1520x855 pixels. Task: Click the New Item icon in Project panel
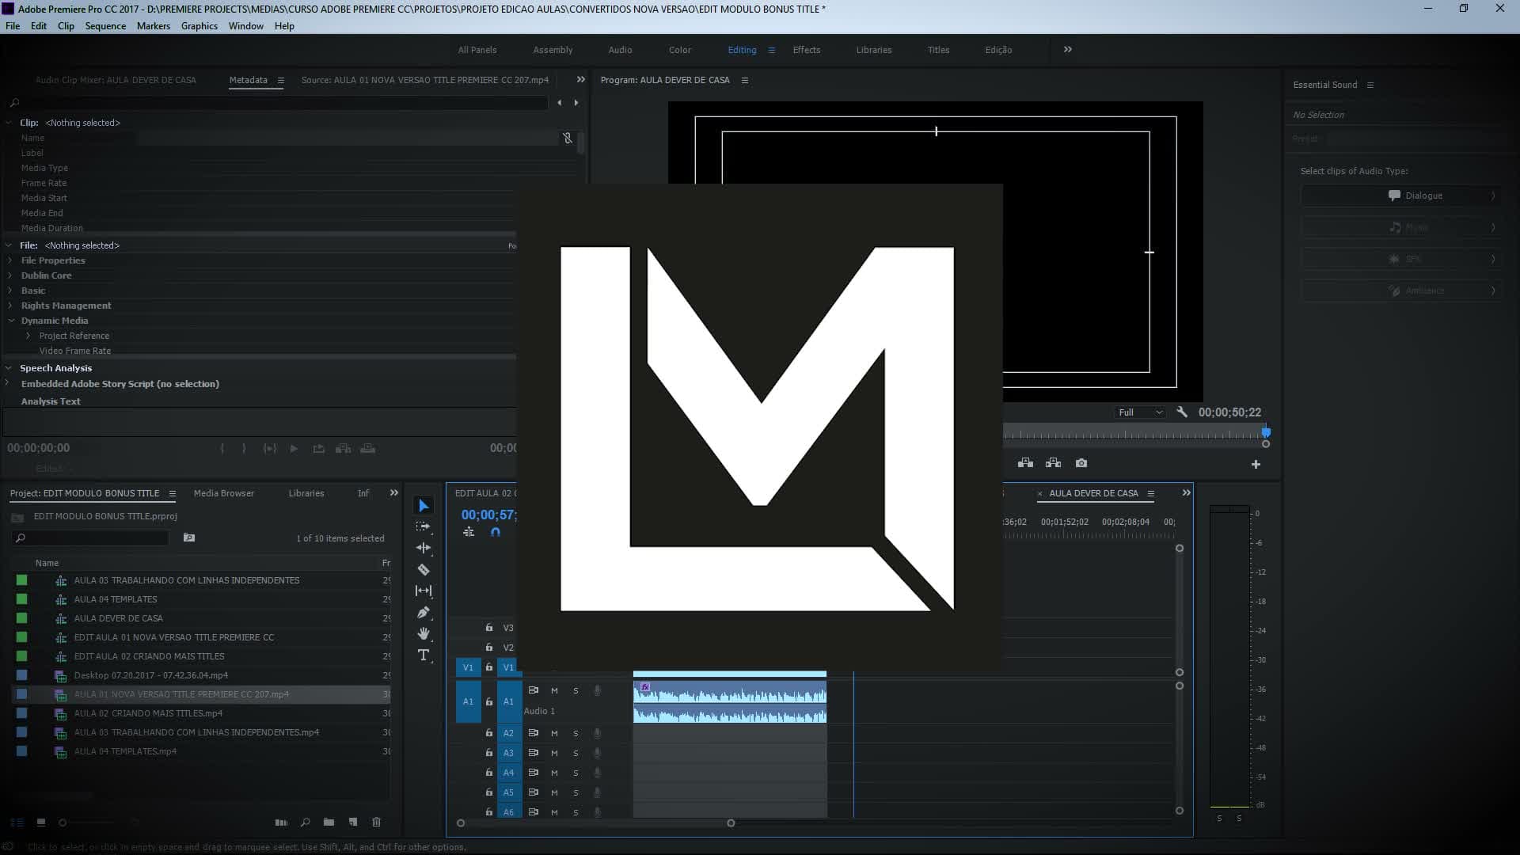tap(353, 823)
